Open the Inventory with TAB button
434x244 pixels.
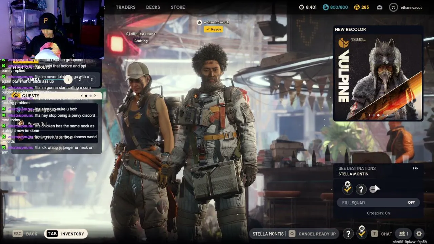(66, 234)
